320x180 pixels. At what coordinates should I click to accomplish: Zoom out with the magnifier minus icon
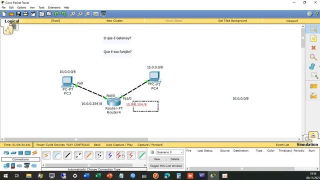point(87,14)
